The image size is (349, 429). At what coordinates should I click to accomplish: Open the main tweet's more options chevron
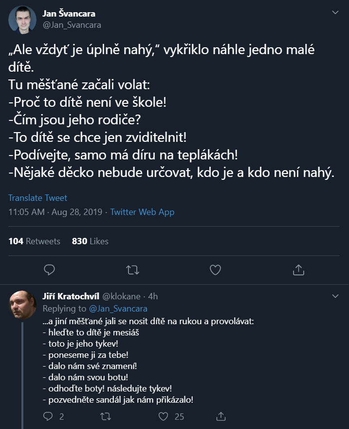[335, 12]
